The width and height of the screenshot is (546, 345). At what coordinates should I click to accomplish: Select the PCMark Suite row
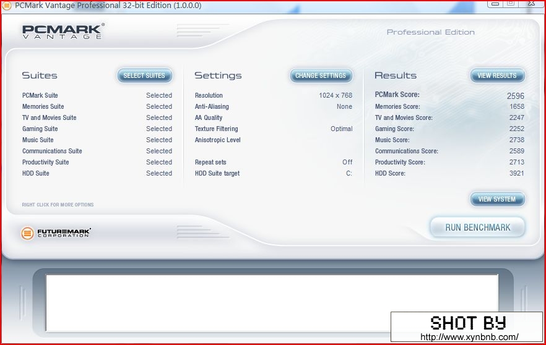click(x=97, y=95)
